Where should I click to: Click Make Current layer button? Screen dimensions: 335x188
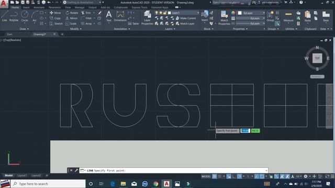[x=186, y=18]
